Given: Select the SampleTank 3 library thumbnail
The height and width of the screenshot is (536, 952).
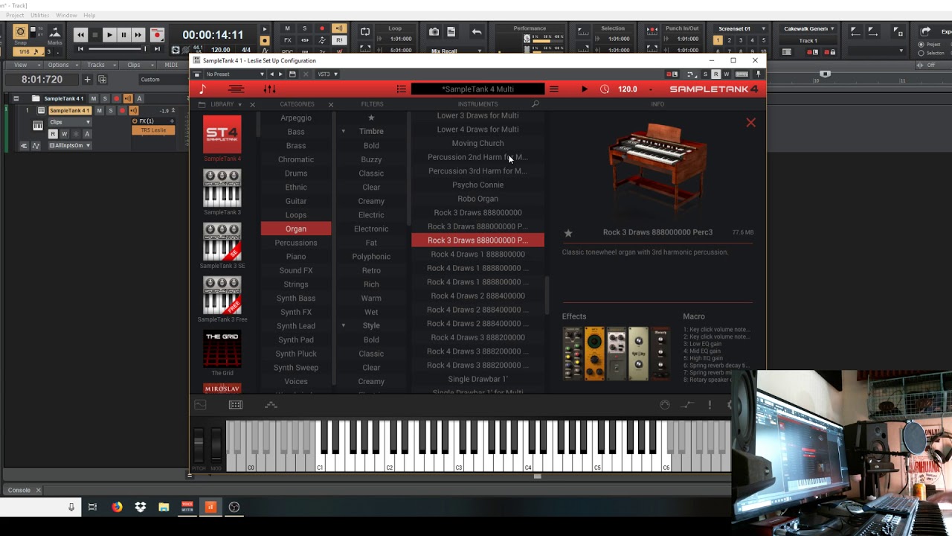Looking at the screenshot, I should tap(222, 188).
